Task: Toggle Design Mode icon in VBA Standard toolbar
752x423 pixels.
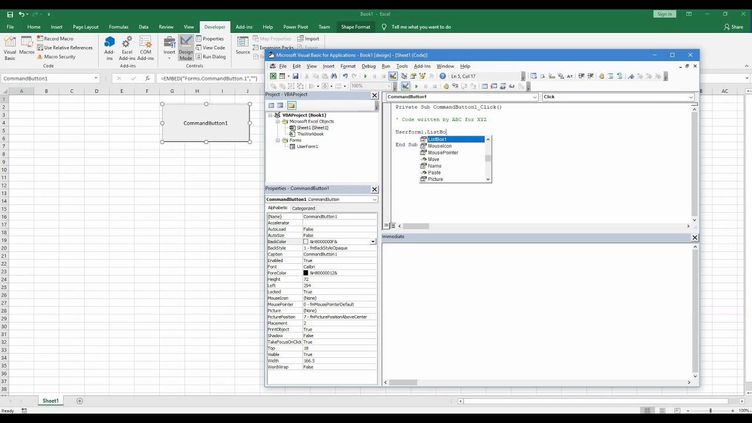Action: pos(393,76)
